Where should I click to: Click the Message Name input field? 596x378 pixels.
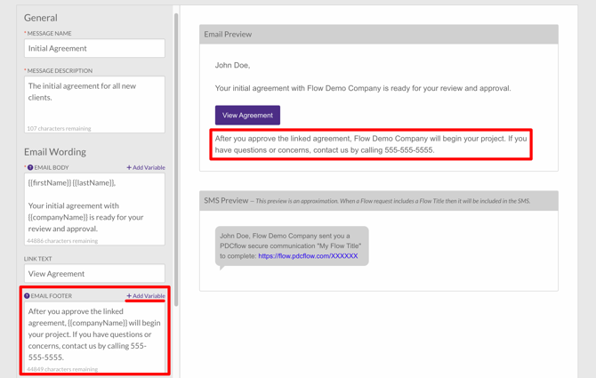(94, 48)
